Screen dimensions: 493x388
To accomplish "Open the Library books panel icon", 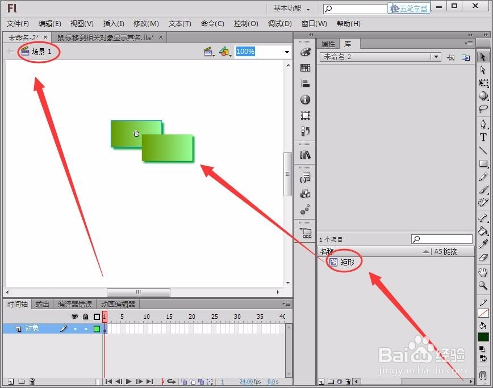I will [x=305, y=154].
